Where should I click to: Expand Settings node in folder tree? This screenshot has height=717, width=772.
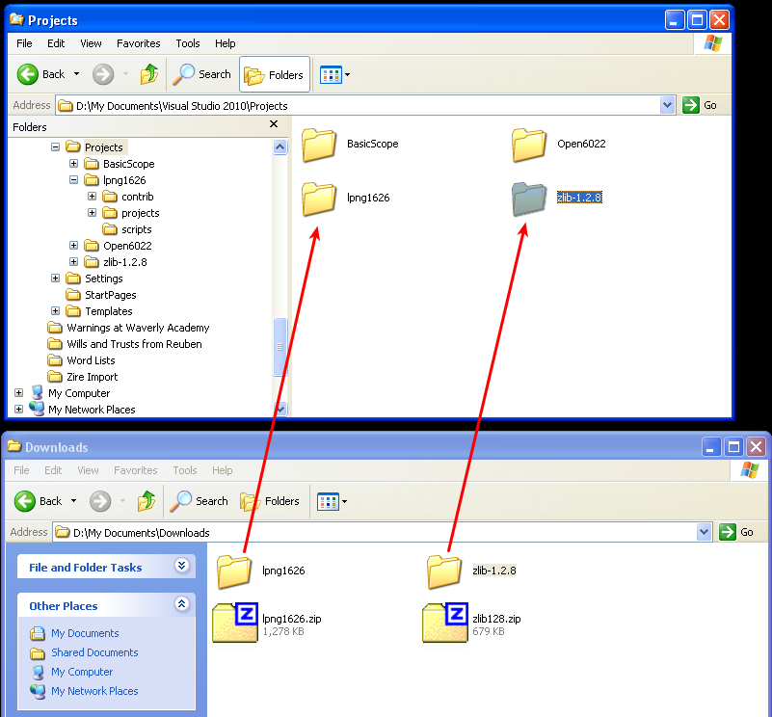[55, 279]
